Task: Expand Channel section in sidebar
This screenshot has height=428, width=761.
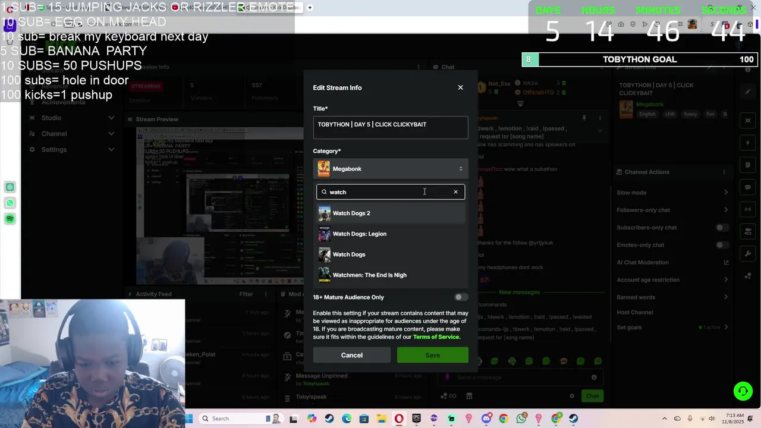Action: coord(111,134)
